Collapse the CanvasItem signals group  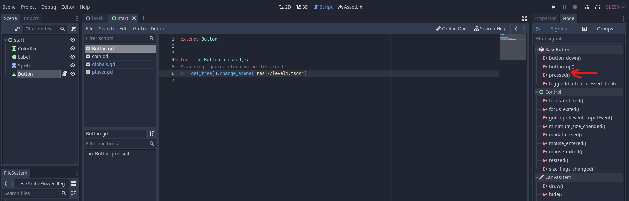pyautogui.click(x=537, y=178)
